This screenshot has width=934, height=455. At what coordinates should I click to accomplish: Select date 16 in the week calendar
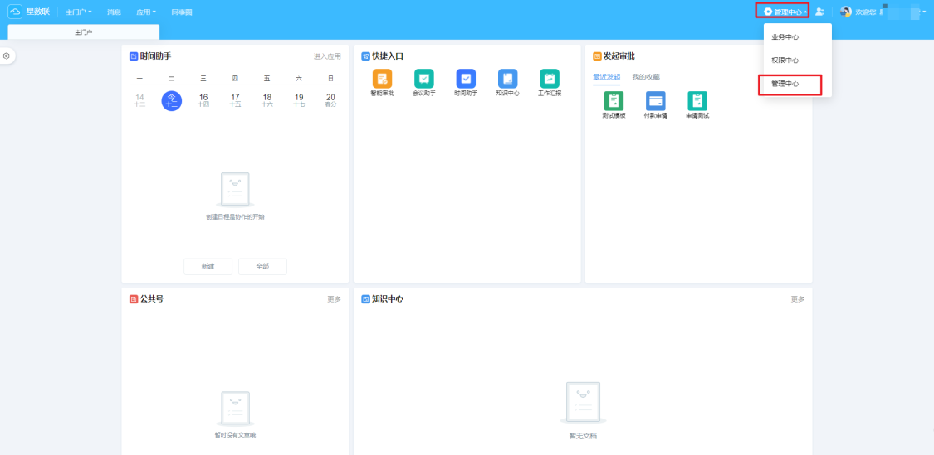203,100
